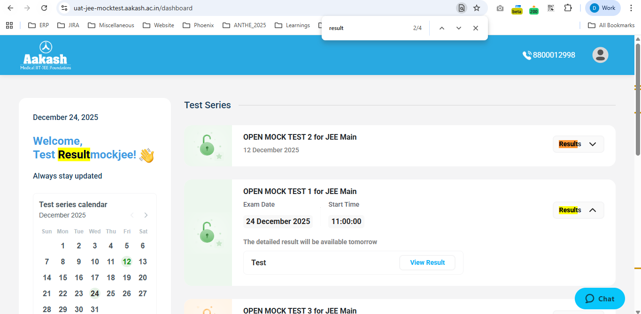This screenshot has height=314, width=641.
Task: Click the green unlock icon for Mock Test 1
Action: [207, 232]
